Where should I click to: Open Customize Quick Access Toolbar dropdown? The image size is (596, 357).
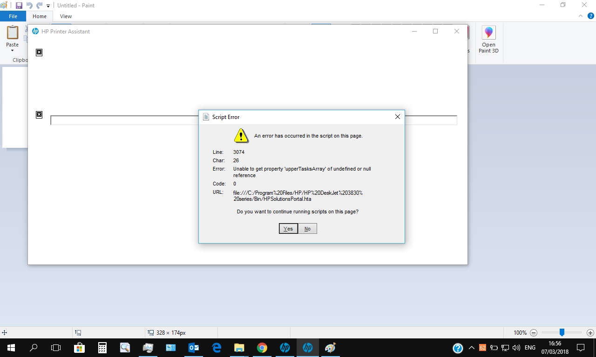pos(48,6)
